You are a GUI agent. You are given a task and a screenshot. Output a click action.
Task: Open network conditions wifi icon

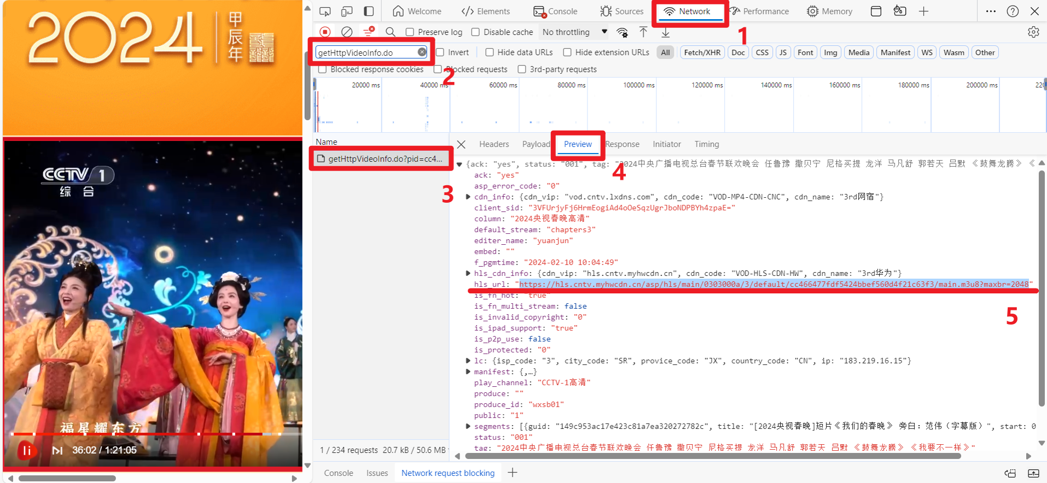click(622, 33)
